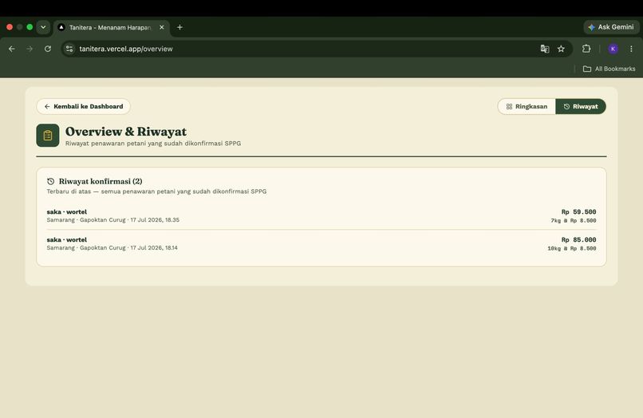Select the saka wortel entry at 18.14

[321, 243]
